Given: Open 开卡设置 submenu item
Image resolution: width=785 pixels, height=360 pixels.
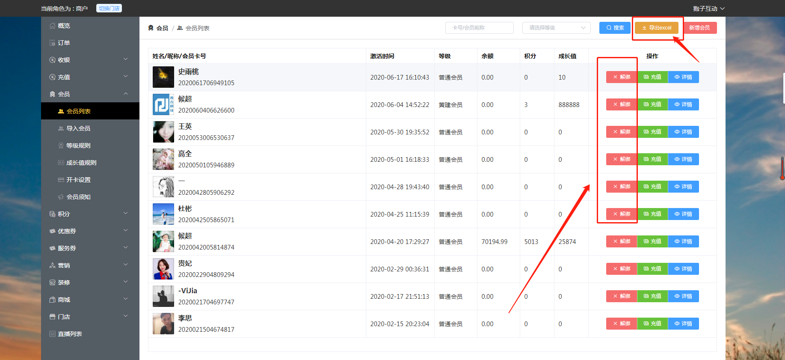Looking at the screenshot, I should [x=90, y=180].
